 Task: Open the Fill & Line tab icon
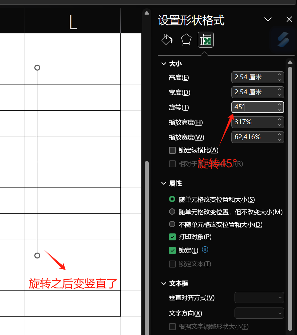coord(167,40)
